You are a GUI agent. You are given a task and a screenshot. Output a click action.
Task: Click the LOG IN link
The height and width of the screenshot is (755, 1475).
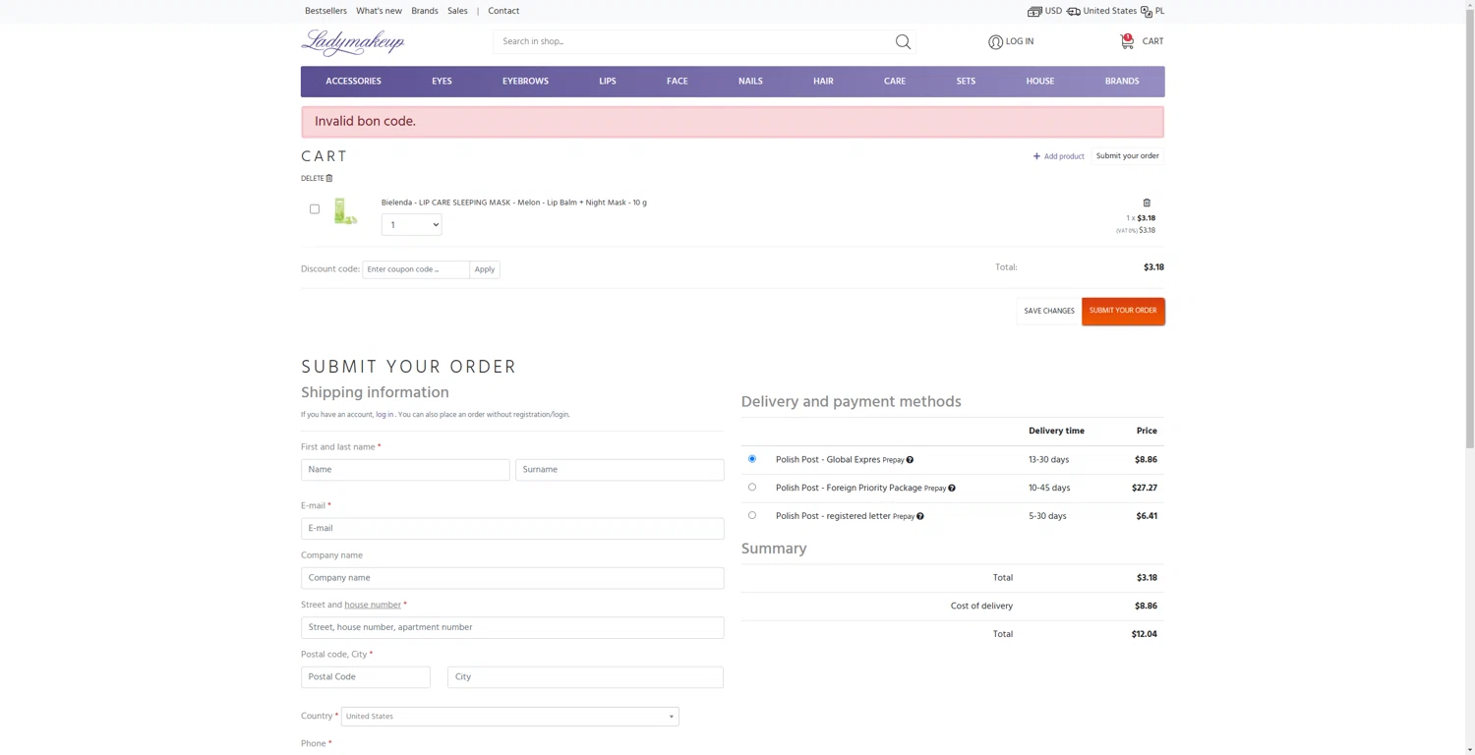(x=1020, y=41)
